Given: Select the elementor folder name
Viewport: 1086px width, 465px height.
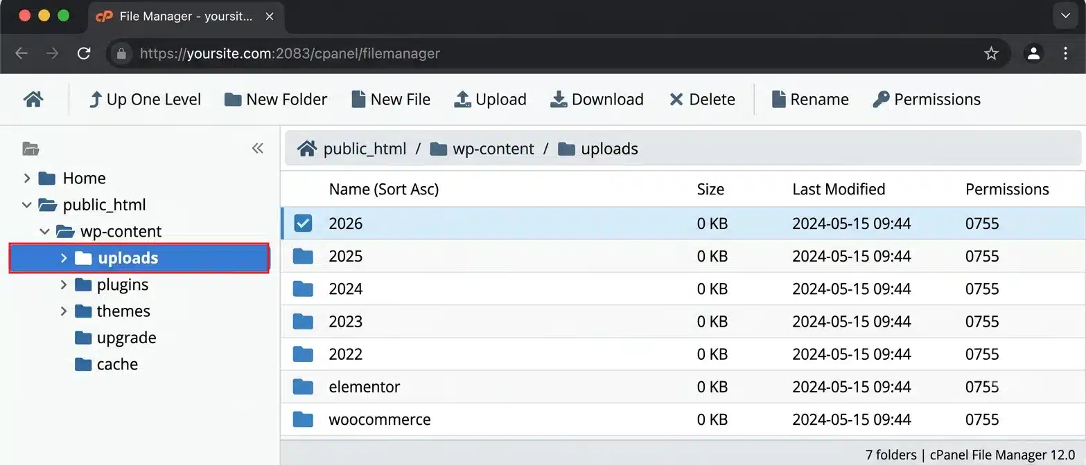Looking at the screenshot, I should click(x=365, y=387).
